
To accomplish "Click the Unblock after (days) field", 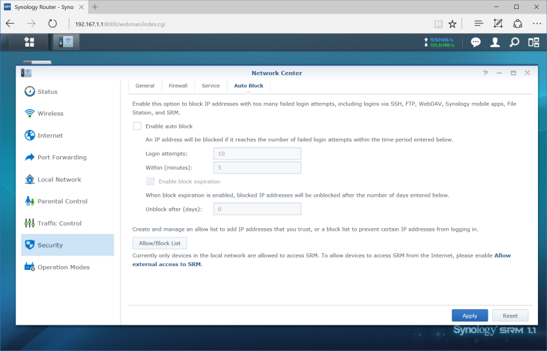I will point(257,209).
